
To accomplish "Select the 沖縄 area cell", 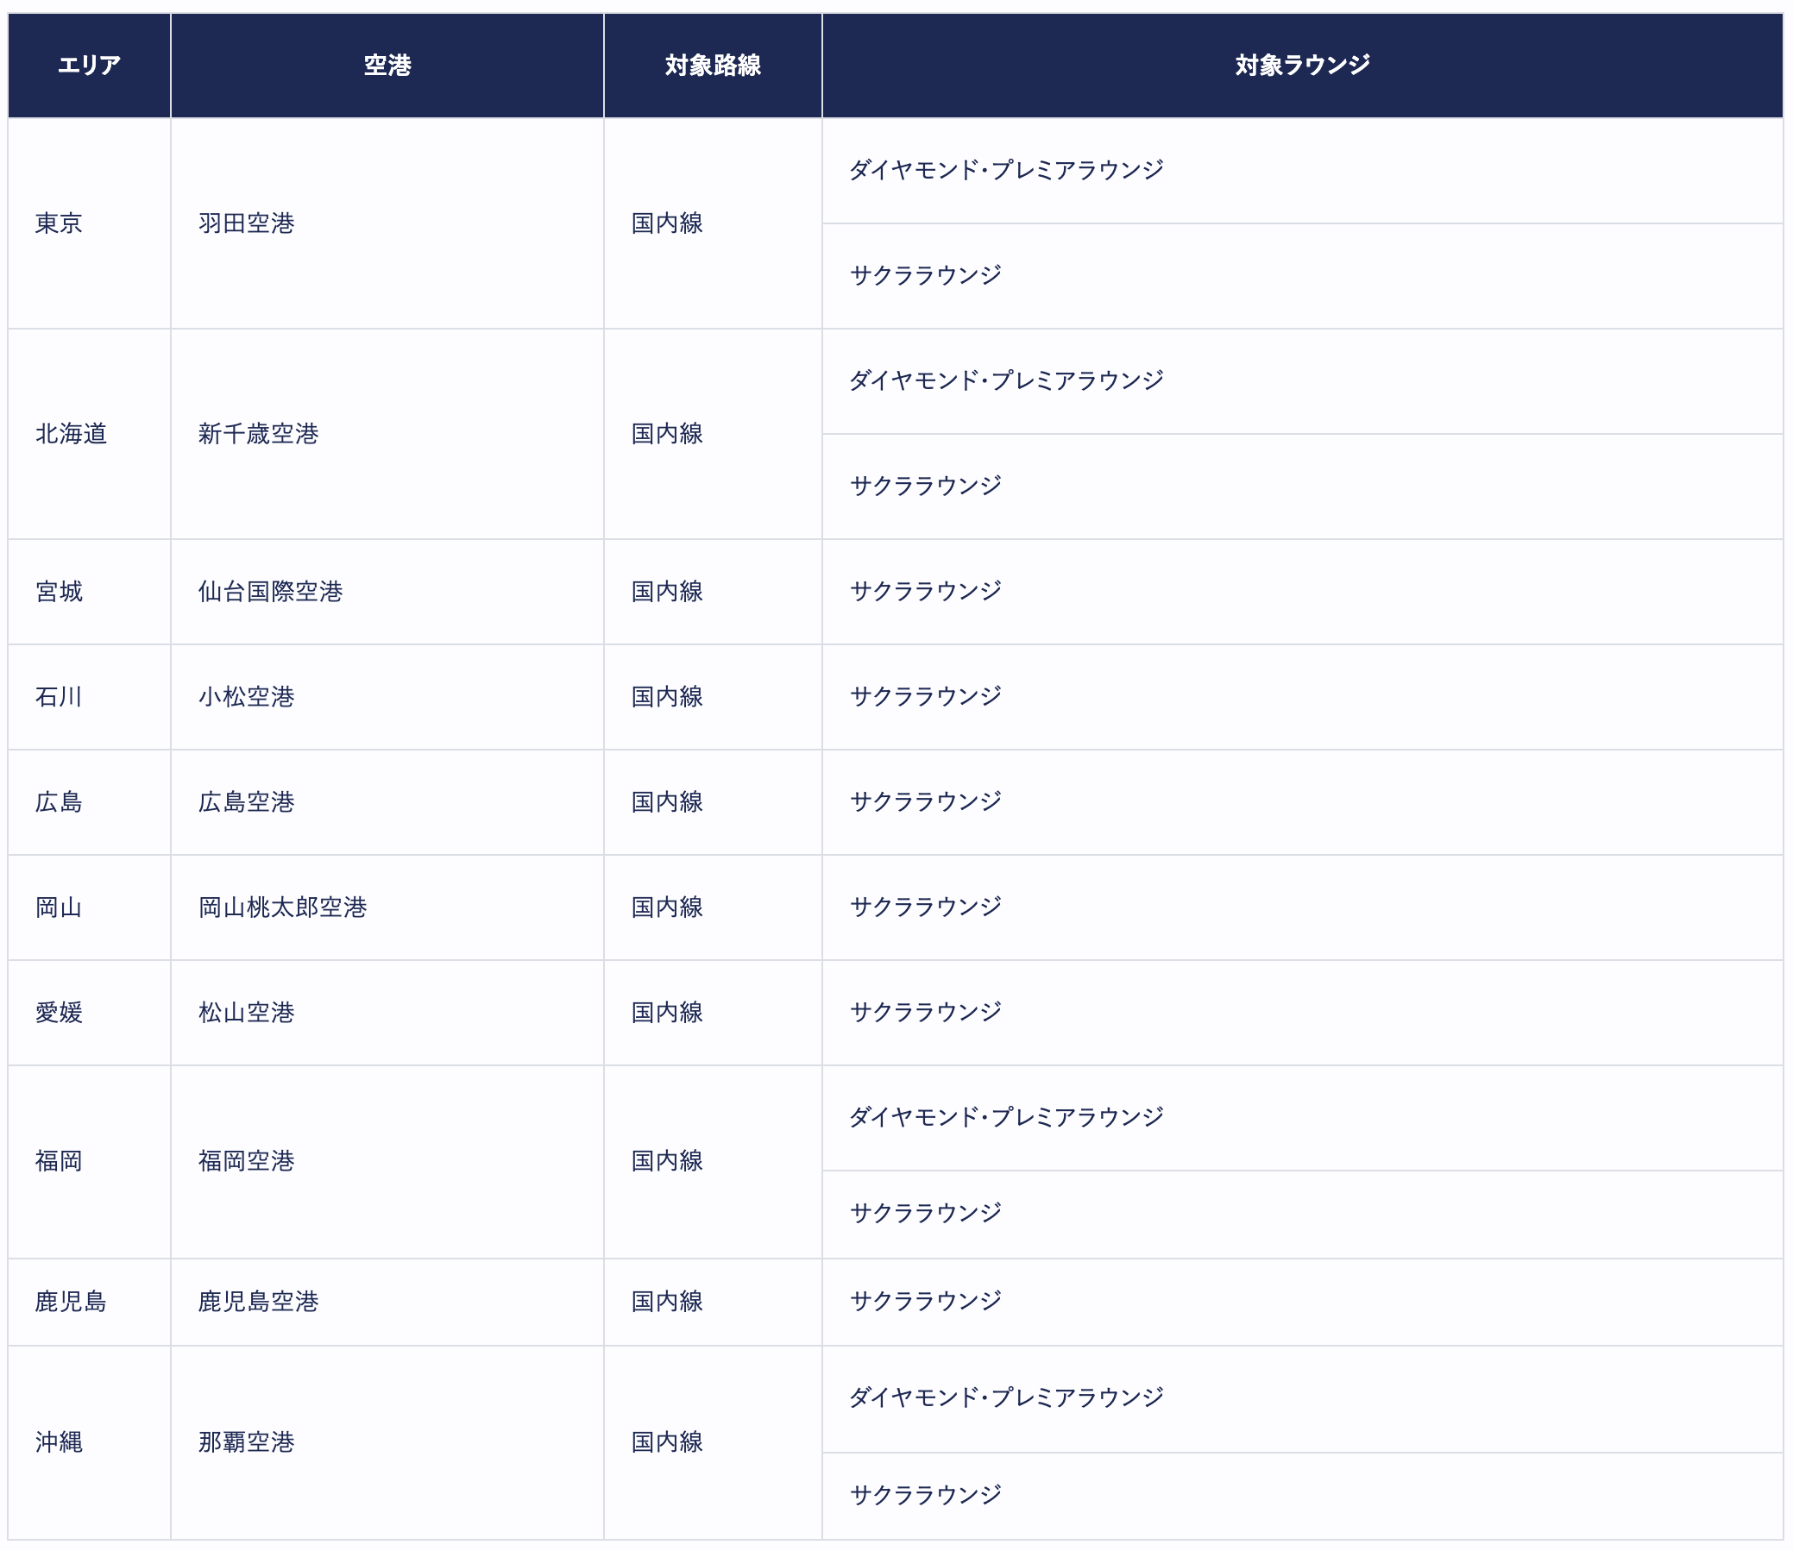I will point(59,1442).
